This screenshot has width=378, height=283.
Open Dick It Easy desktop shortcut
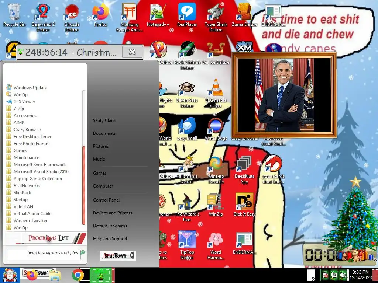click(x=244, y=205)
